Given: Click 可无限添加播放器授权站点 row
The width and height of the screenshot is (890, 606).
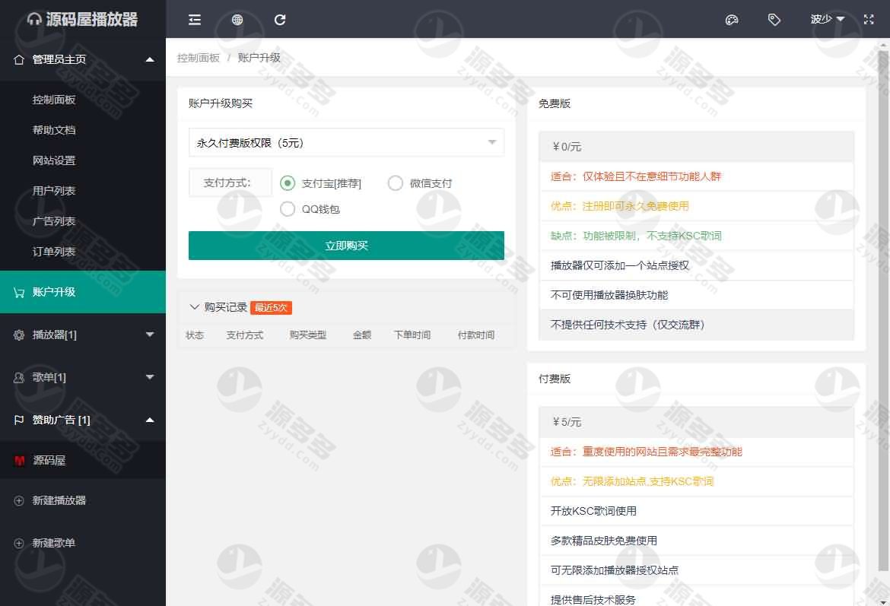Looking at the screenshot, I should point(696,570).
